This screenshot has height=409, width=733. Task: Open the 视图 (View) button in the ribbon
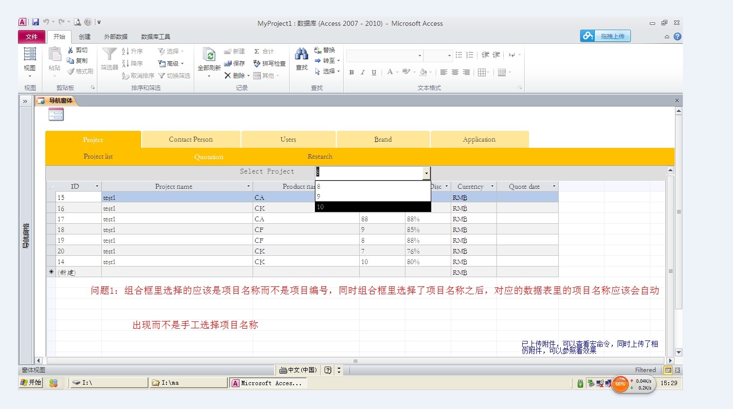click(30, 62)
